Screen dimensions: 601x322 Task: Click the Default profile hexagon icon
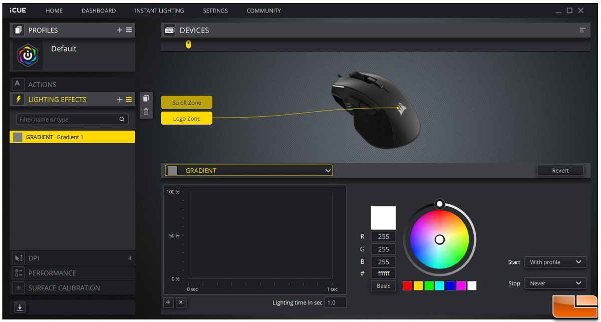pos(28,56)
